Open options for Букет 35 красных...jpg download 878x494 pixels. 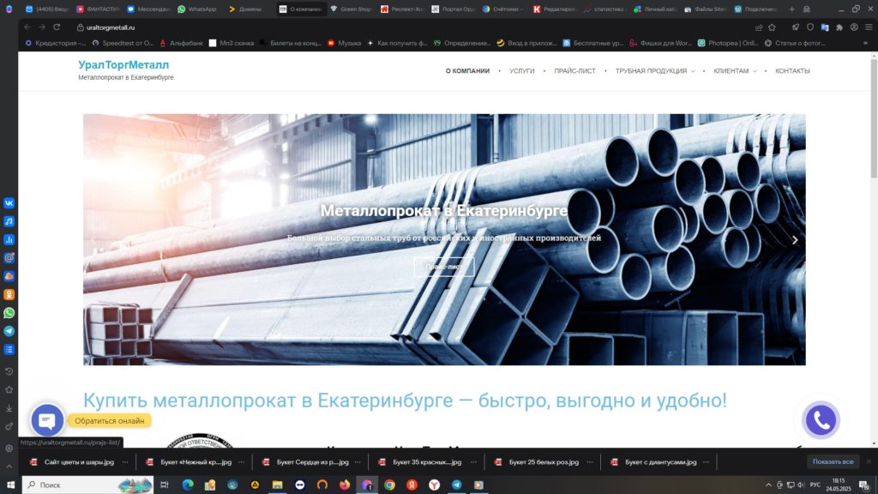[473, 462]
